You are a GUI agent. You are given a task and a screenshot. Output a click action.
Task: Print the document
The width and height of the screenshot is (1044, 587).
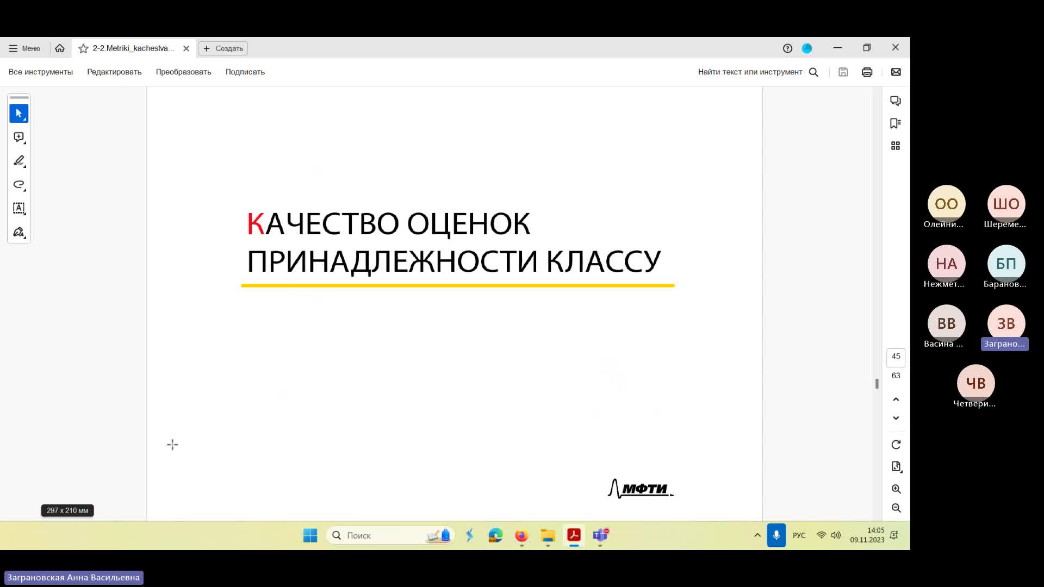point(867,72)
